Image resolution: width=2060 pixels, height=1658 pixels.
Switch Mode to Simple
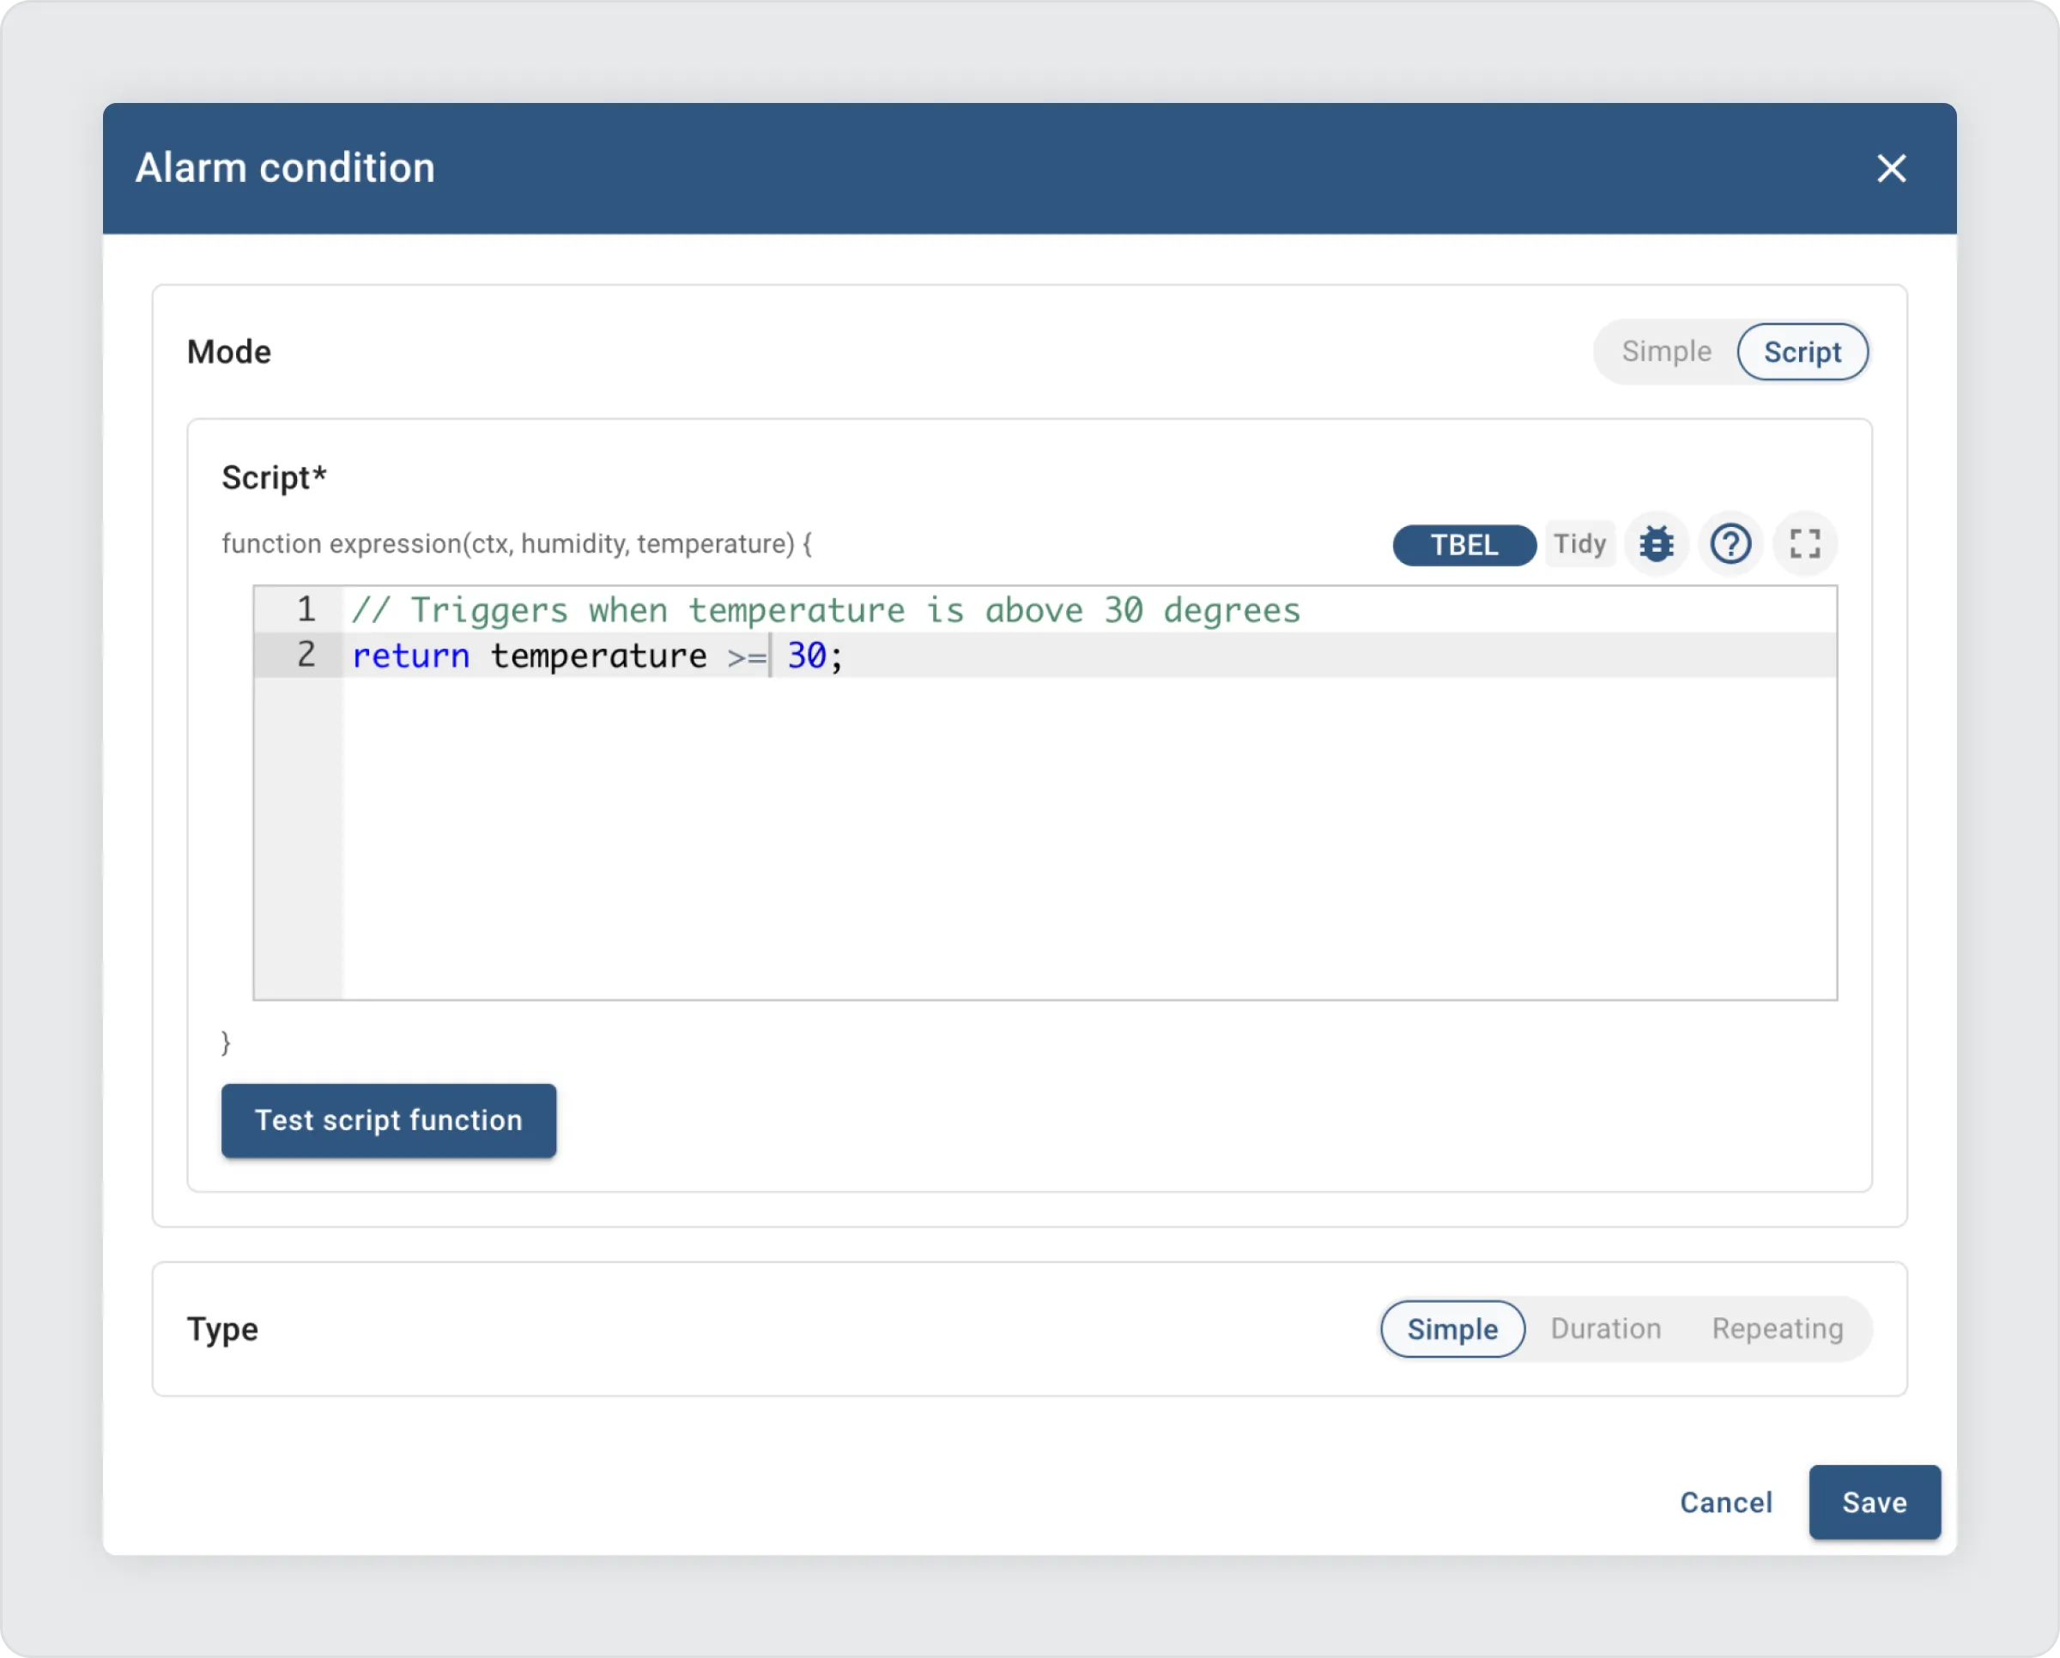(x=1665, y=352)
